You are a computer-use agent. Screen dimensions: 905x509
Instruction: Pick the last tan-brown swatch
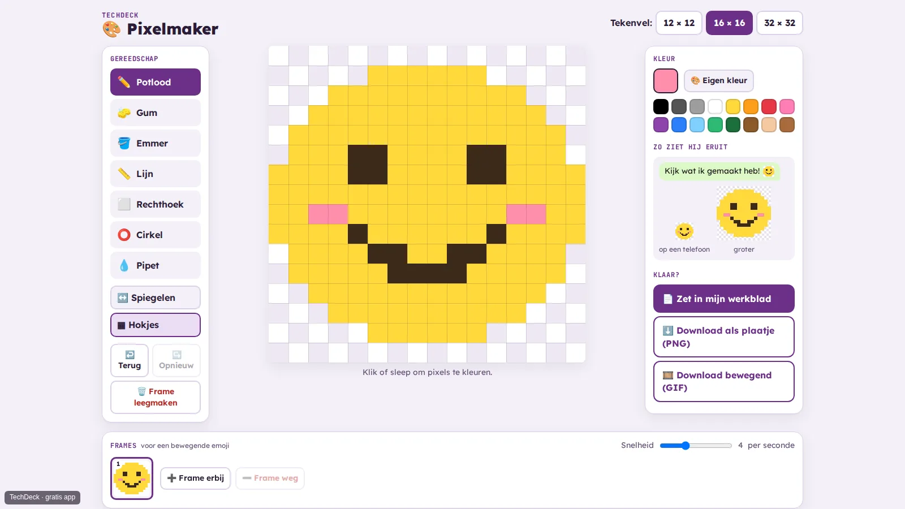pos(787,124)
